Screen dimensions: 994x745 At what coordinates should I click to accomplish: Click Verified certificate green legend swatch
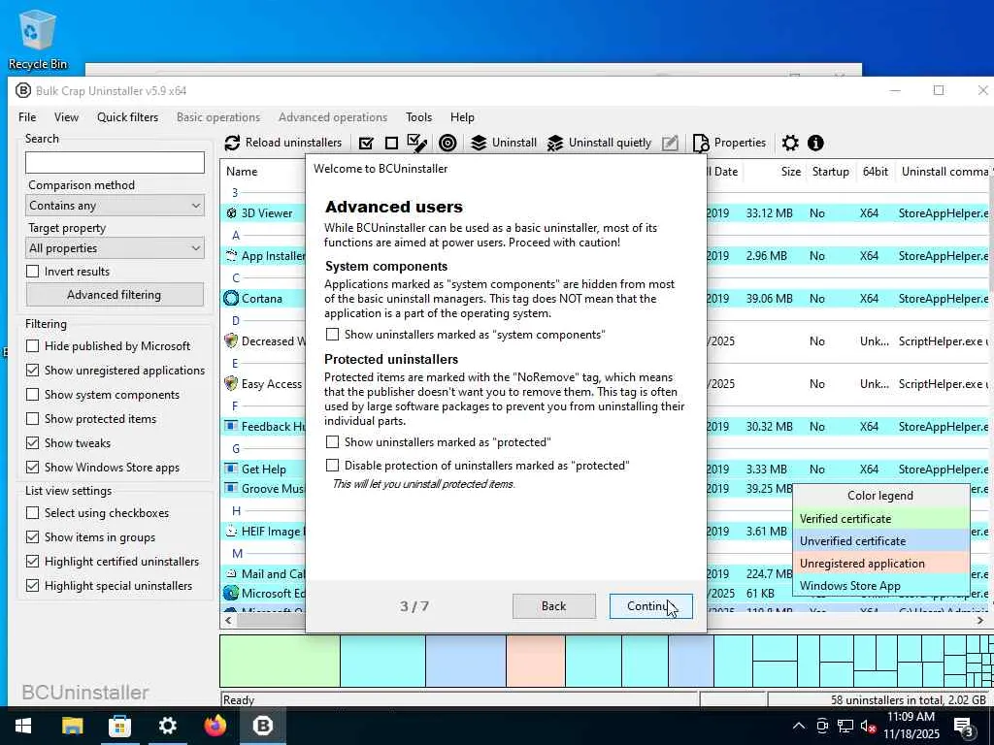pyautogui.click(x=881, y=519)
